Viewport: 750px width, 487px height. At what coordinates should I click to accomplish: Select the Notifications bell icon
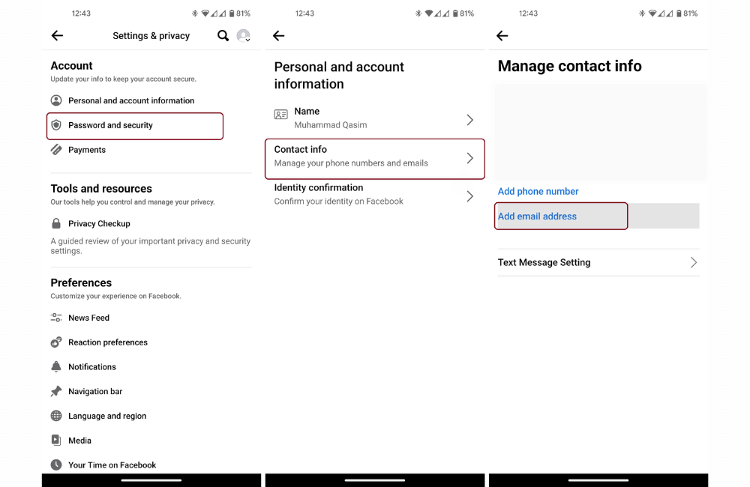(x=56, y=366)
